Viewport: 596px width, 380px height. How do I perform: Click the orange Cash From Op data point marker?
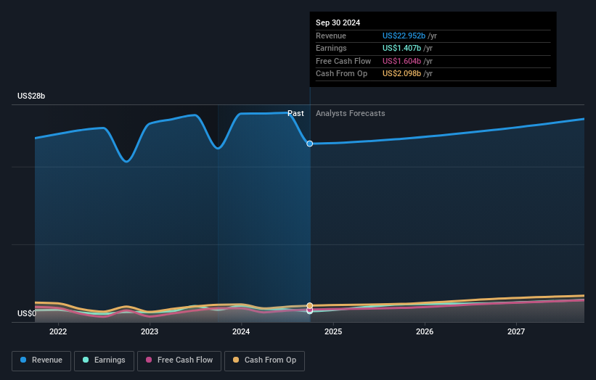click(x=310, y=305)
